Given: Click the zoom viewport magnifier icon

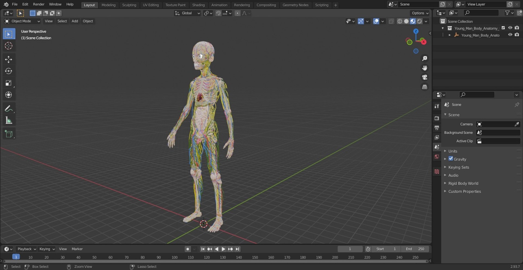Looking at the screenshot, I should click(x=424, y=59).
